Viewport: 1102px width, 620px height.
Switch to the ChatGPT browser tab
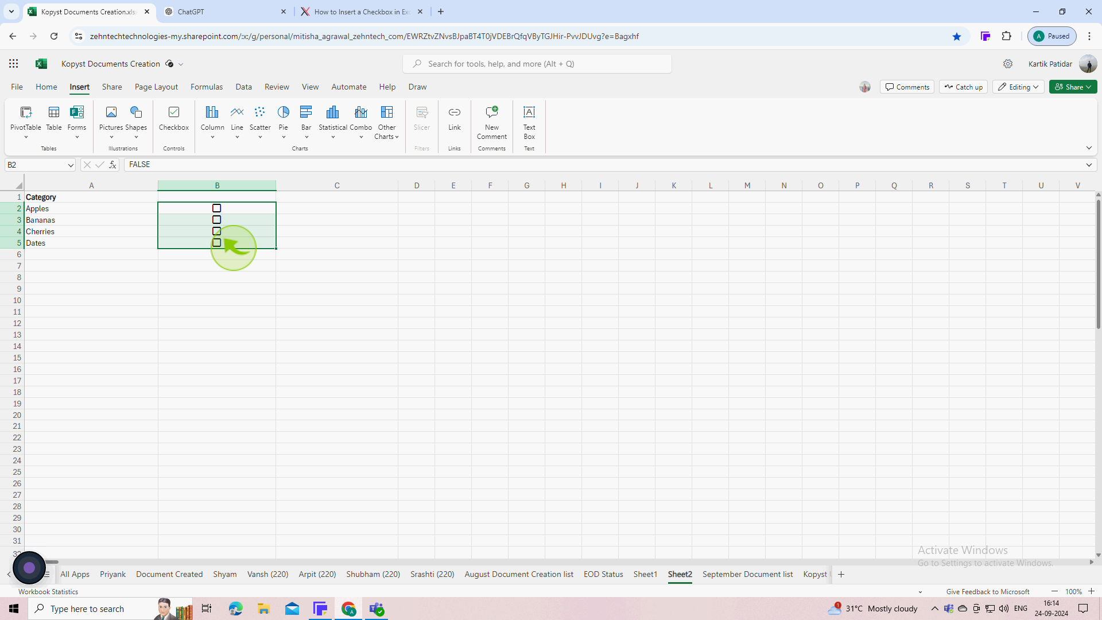pos(224,11)
